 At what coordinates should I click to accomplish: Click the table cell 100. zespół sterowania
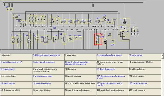click(x=80, y=78)
